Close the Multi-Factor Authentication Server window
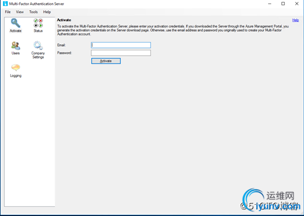The width and height of the screenshot is (304, 216). click(x=297, y=4)
